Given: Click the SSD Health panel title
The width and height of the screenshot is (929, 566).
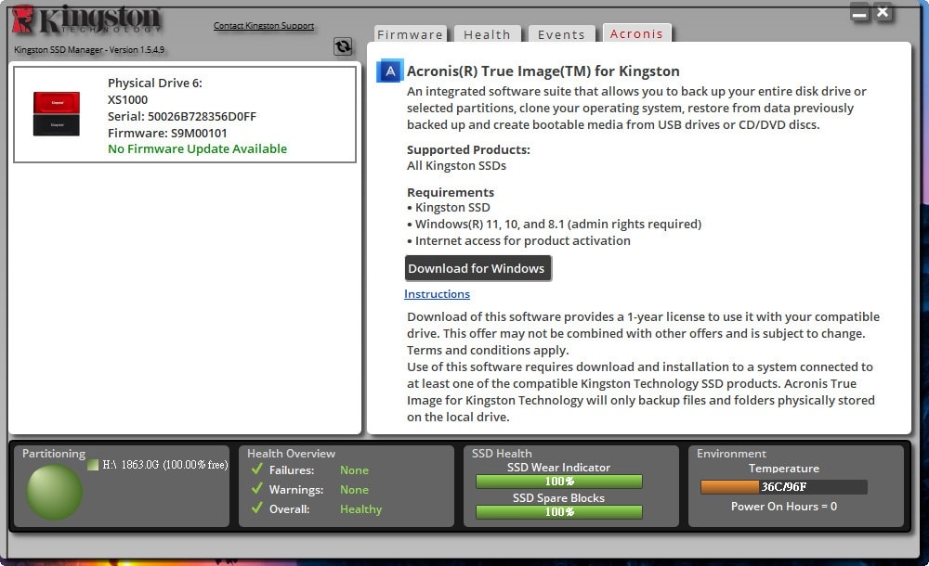Looking at the screenshot, I should (x=502, y=454).
